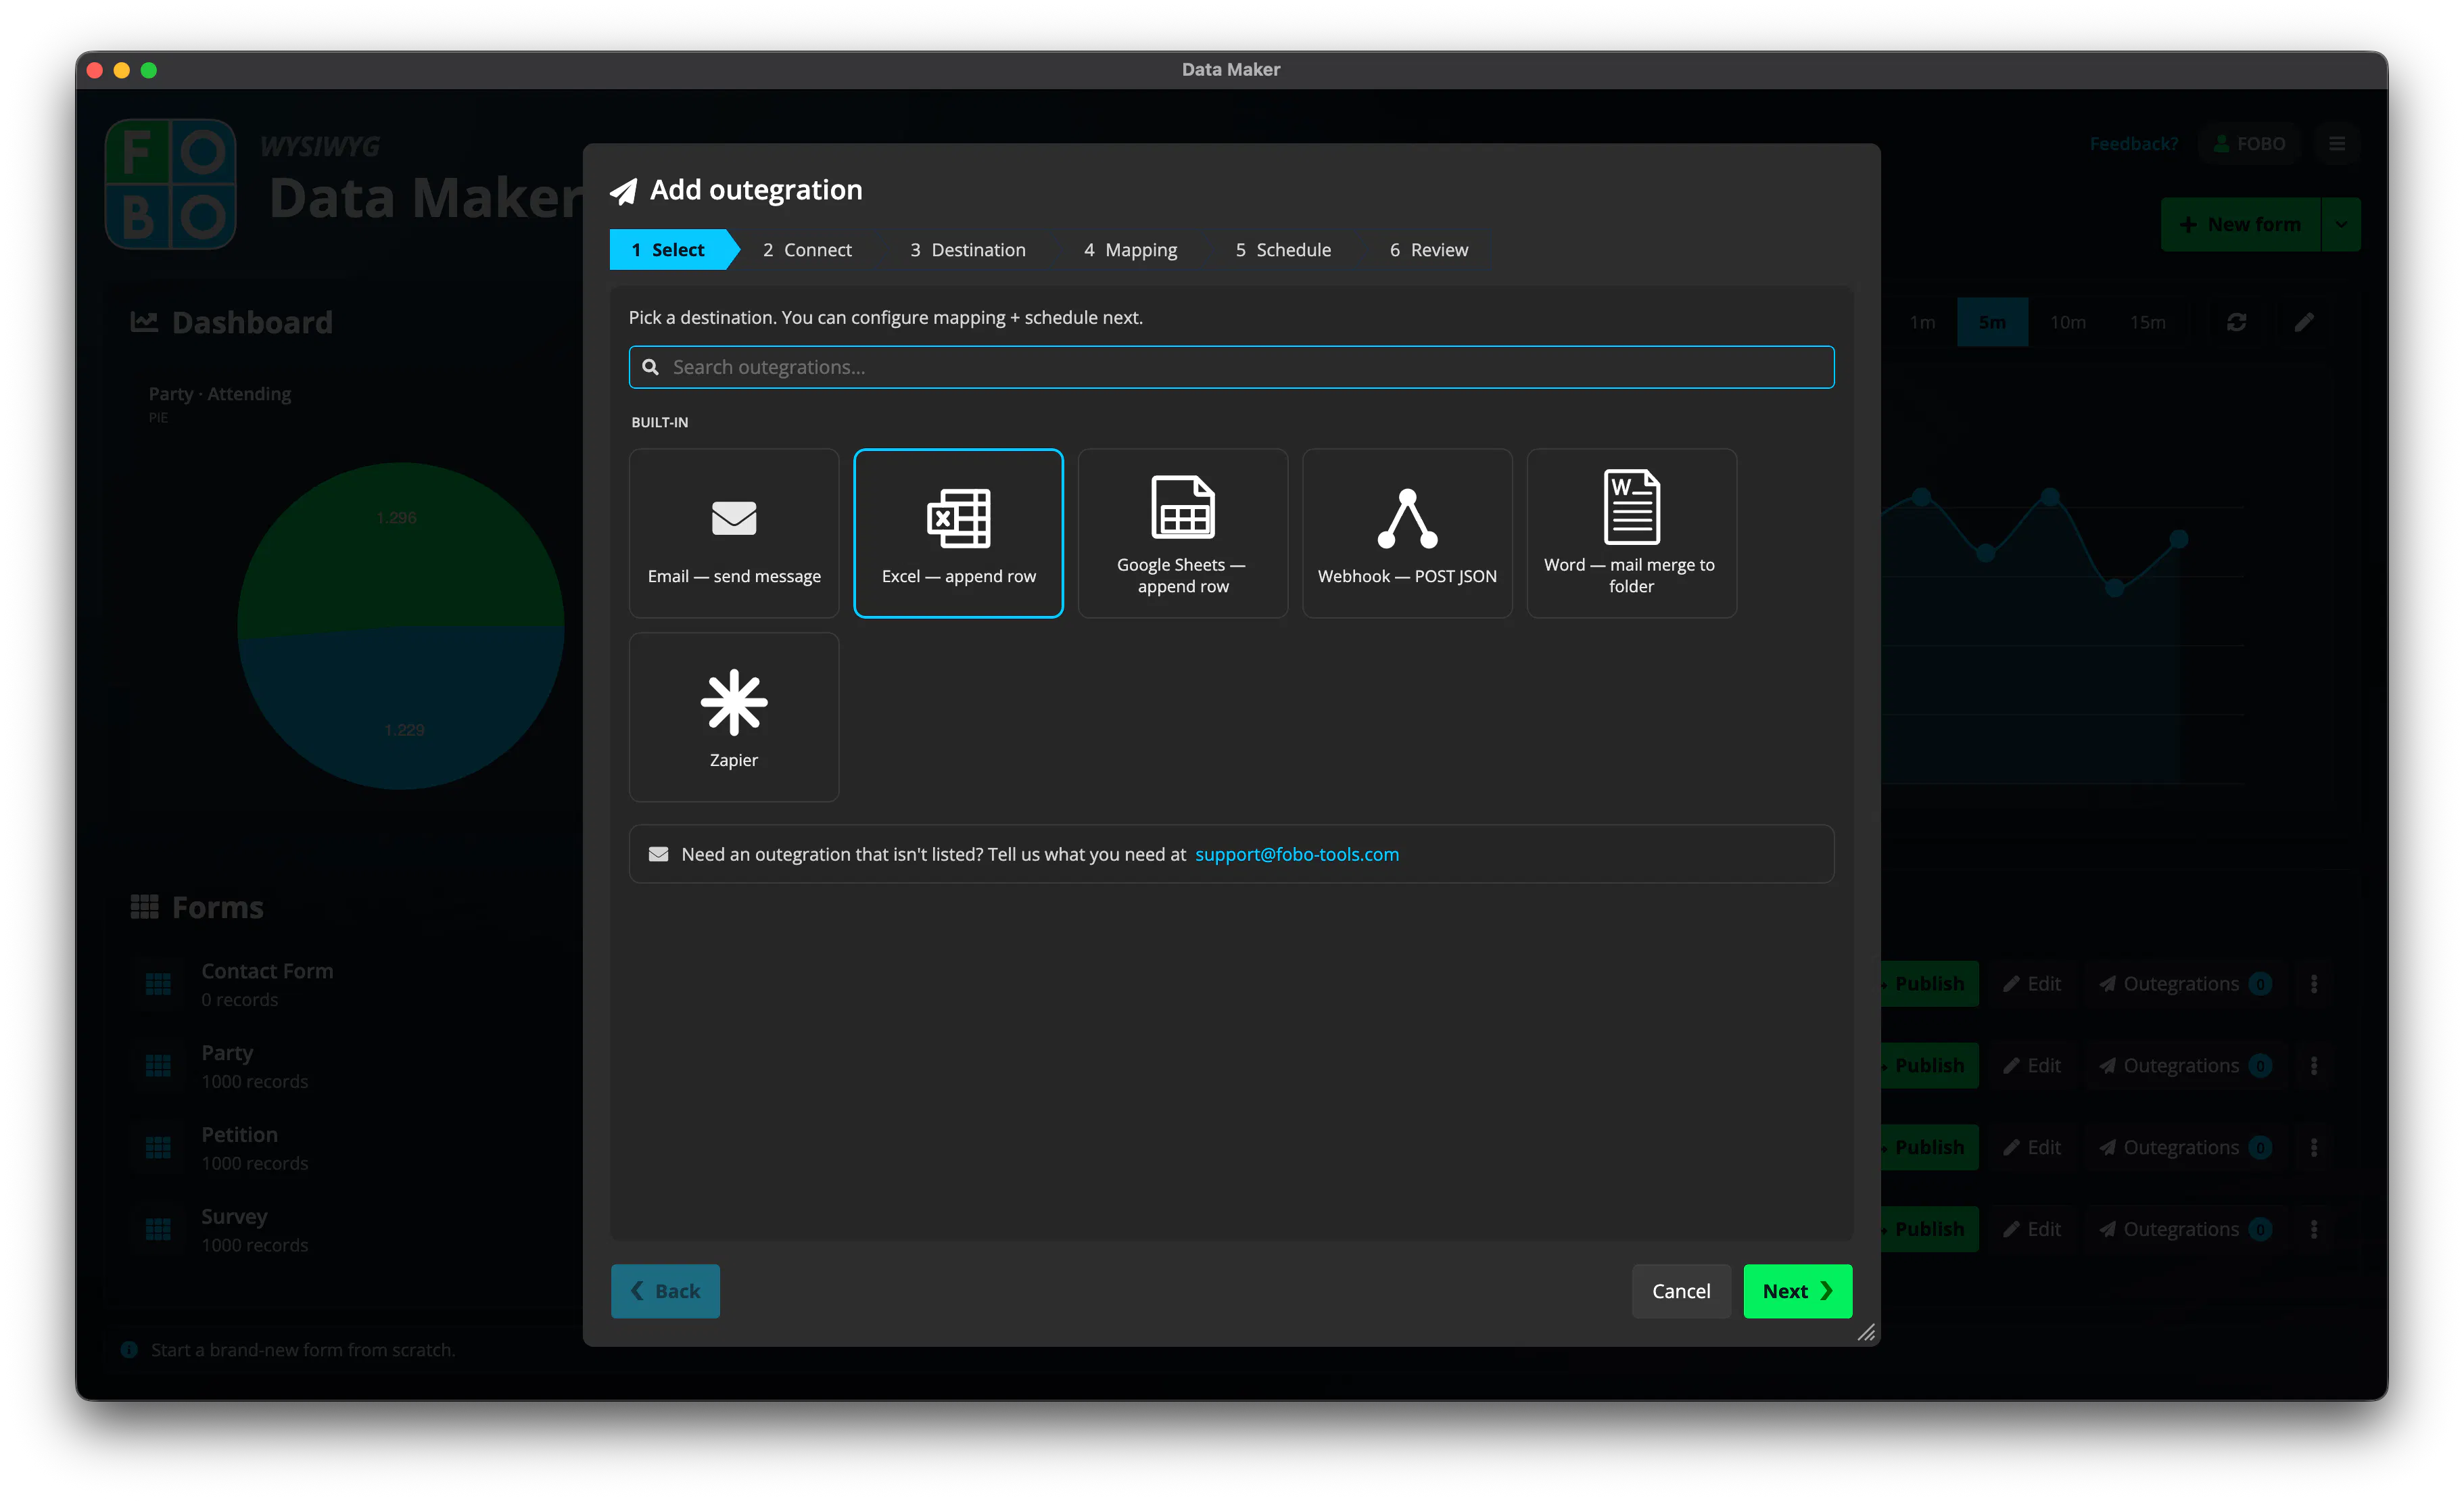Grab the dialog resize handle corner
The image size is (2464, 1501).
coord(1866,1332)
